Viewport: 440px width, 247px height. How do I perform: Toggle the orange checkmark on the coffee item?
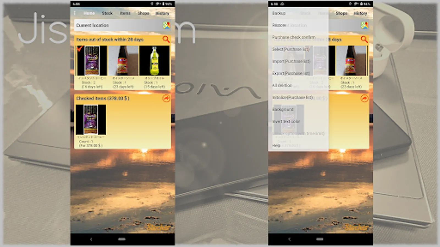pos(80,49)
